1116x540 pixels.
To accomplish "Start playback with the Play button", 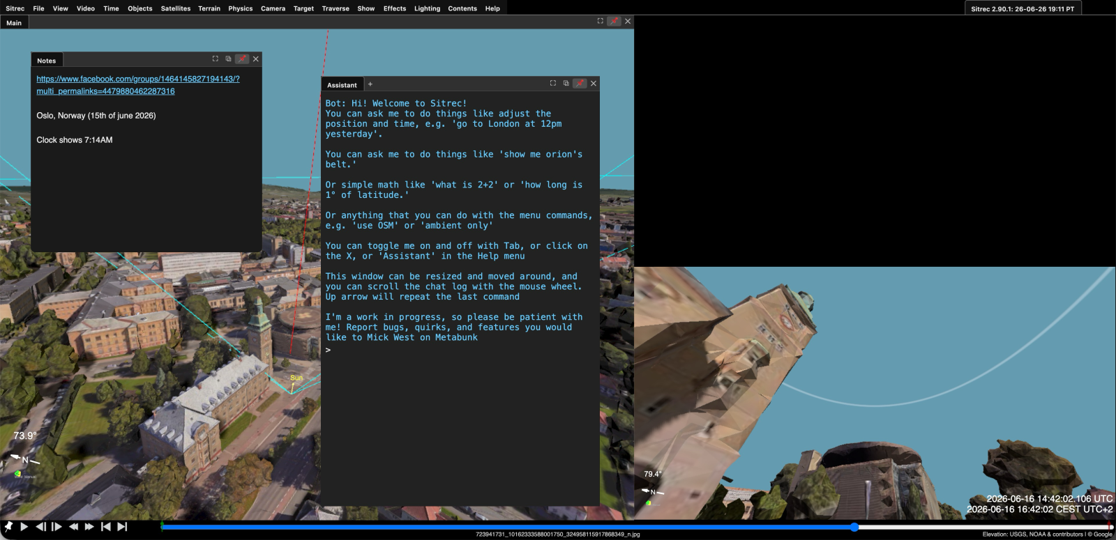I will click(x=24, y=527).
